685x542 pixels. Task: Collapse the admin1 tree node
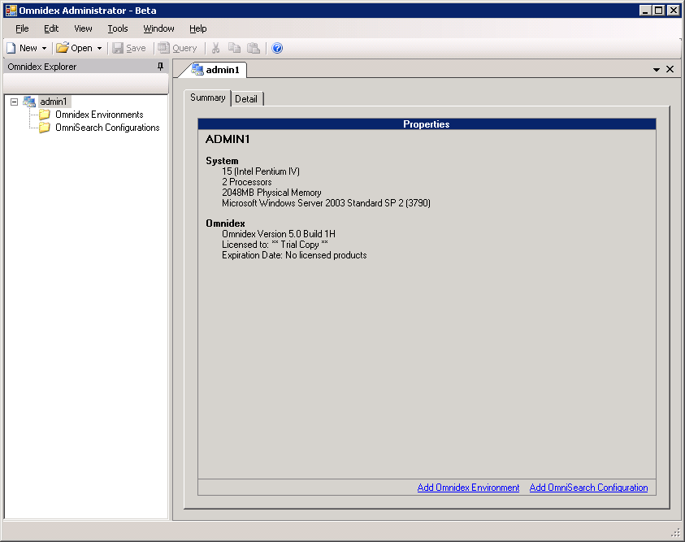pos(15,102)
